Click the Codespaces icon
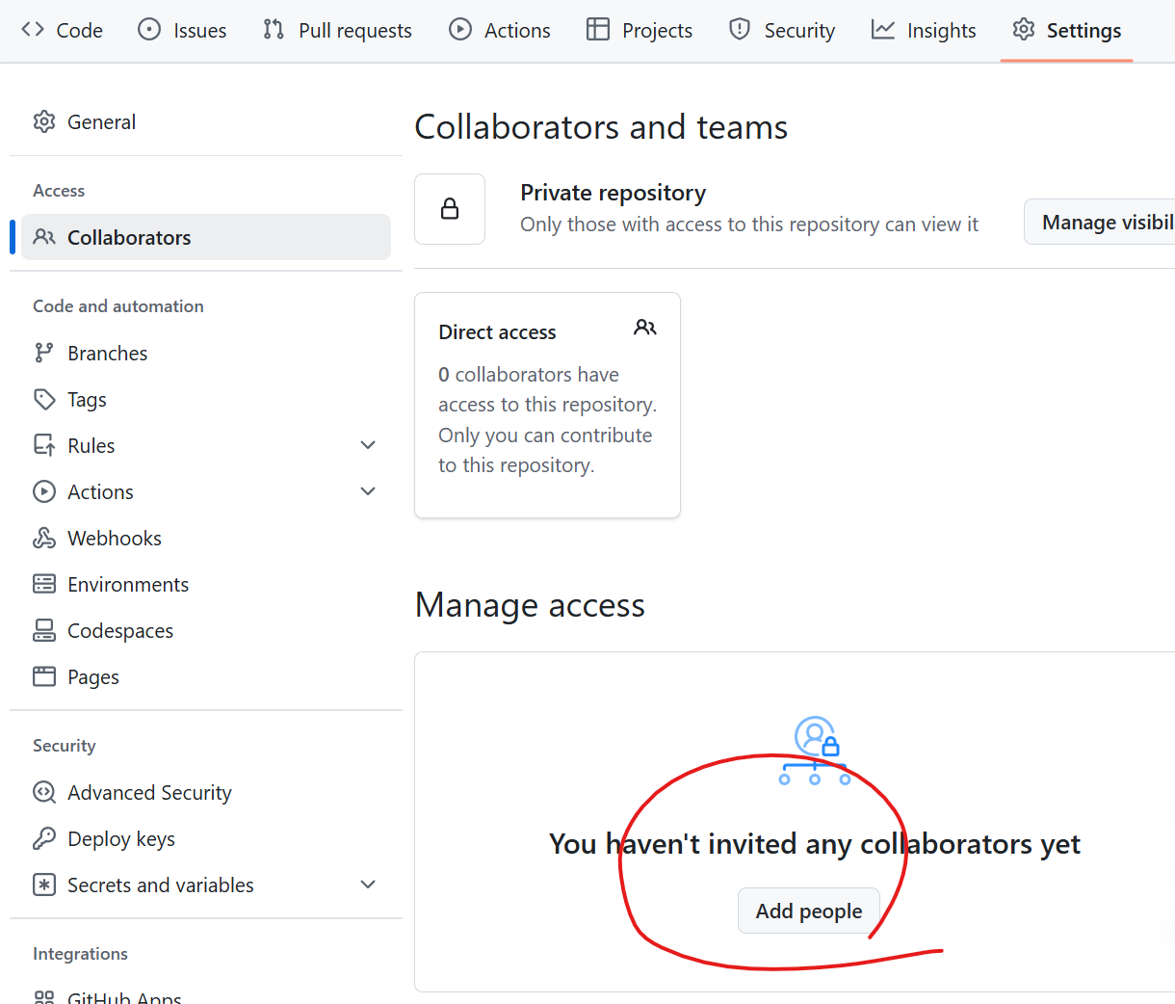This screenshot has height=1004, width=1175. coord(44,630)
